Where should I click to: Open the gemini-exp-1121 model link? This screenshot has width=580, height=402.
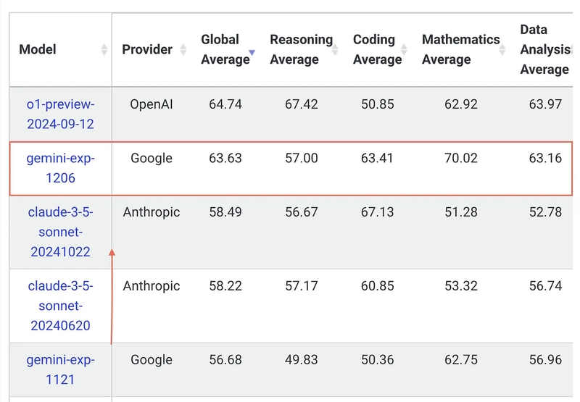pyautogui.click(x=61, y=369)
